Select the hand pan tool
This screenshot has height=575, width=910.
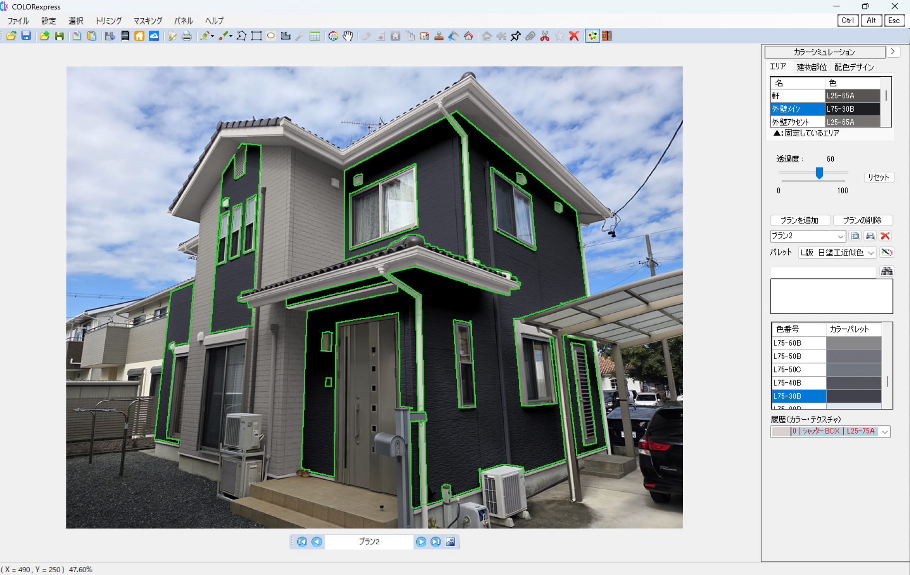point(348,36)
